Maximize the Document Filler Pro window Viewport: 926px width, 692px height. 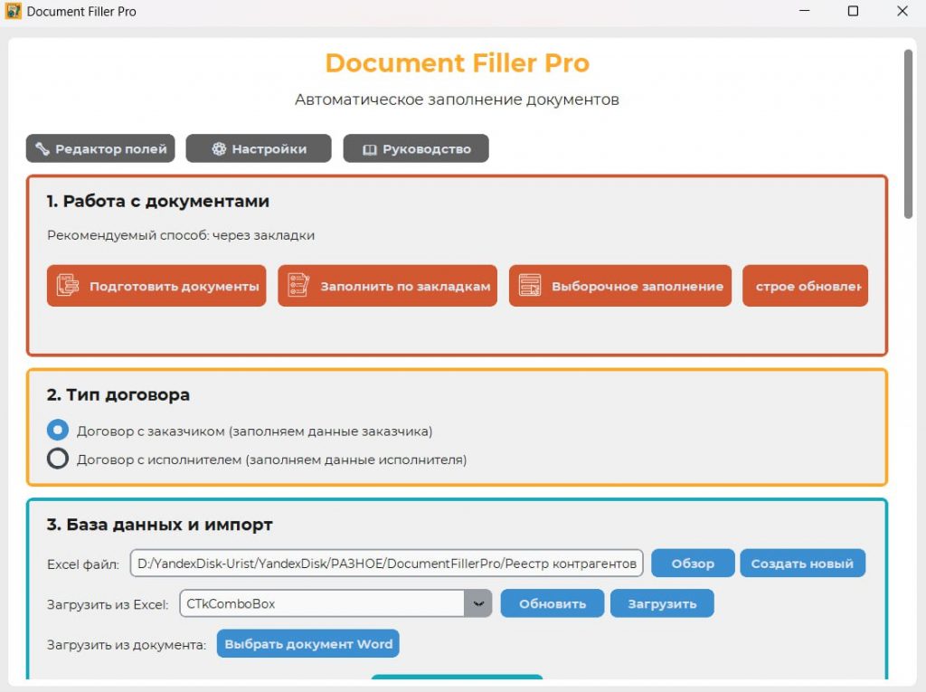(853, 12)
